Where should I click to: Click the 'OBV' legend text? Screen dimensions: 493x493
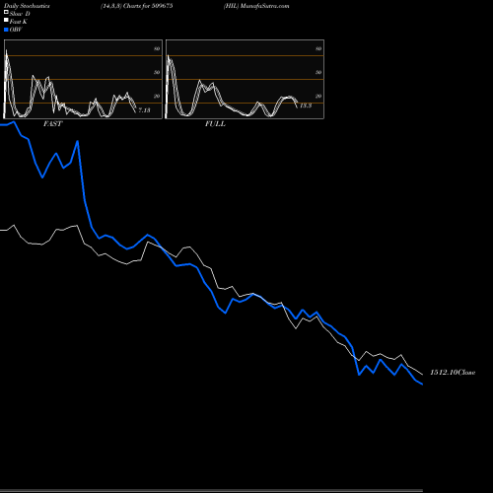[16, 30]
